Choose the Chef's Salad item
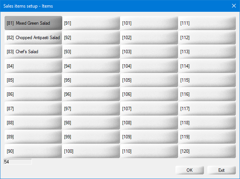 pyautogui.click(x=33, y=52)
